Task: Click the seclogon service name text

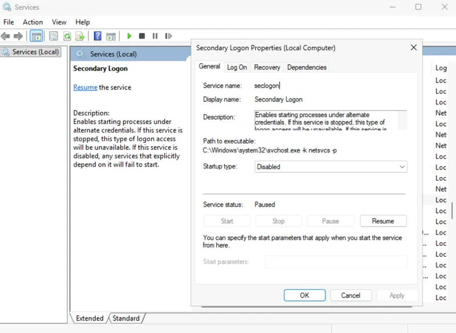Action: point(267,85)
